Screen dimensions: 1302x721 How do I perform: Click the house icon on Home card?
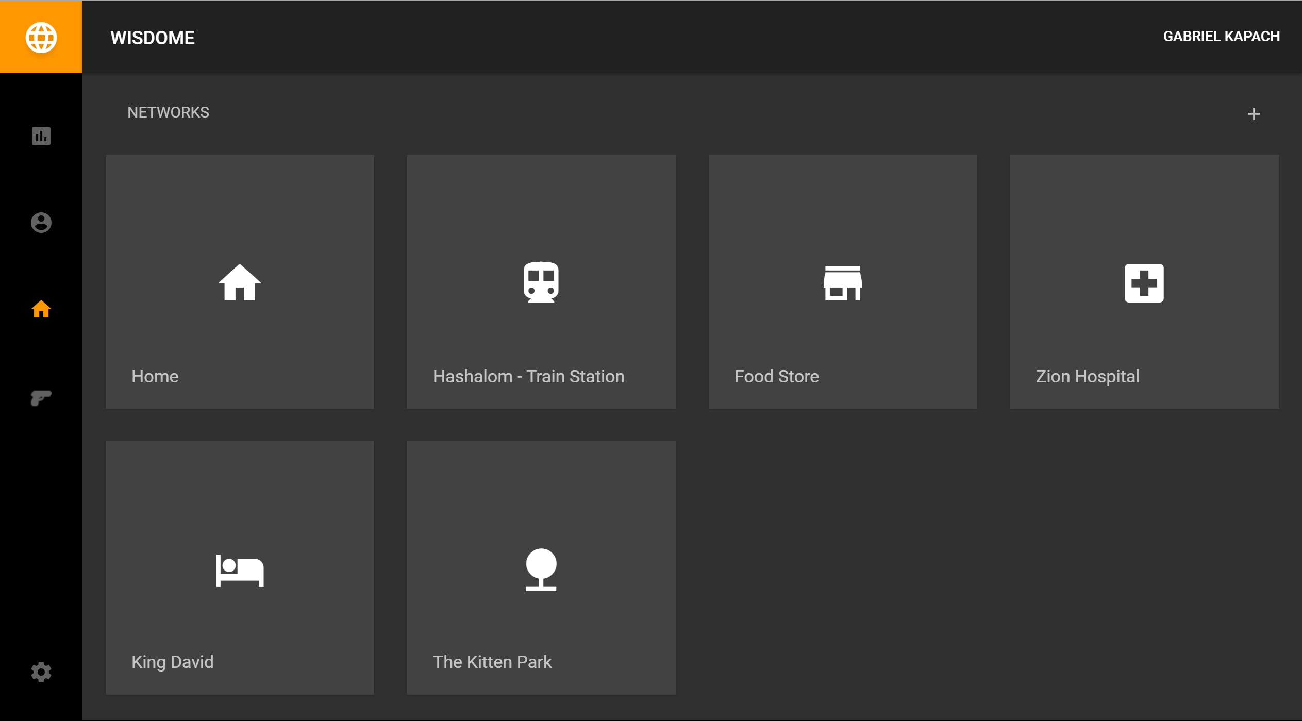click(240, 282)
